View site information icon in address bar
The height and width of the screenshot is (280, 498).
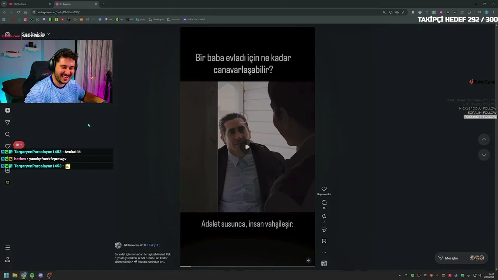[34, 12]
